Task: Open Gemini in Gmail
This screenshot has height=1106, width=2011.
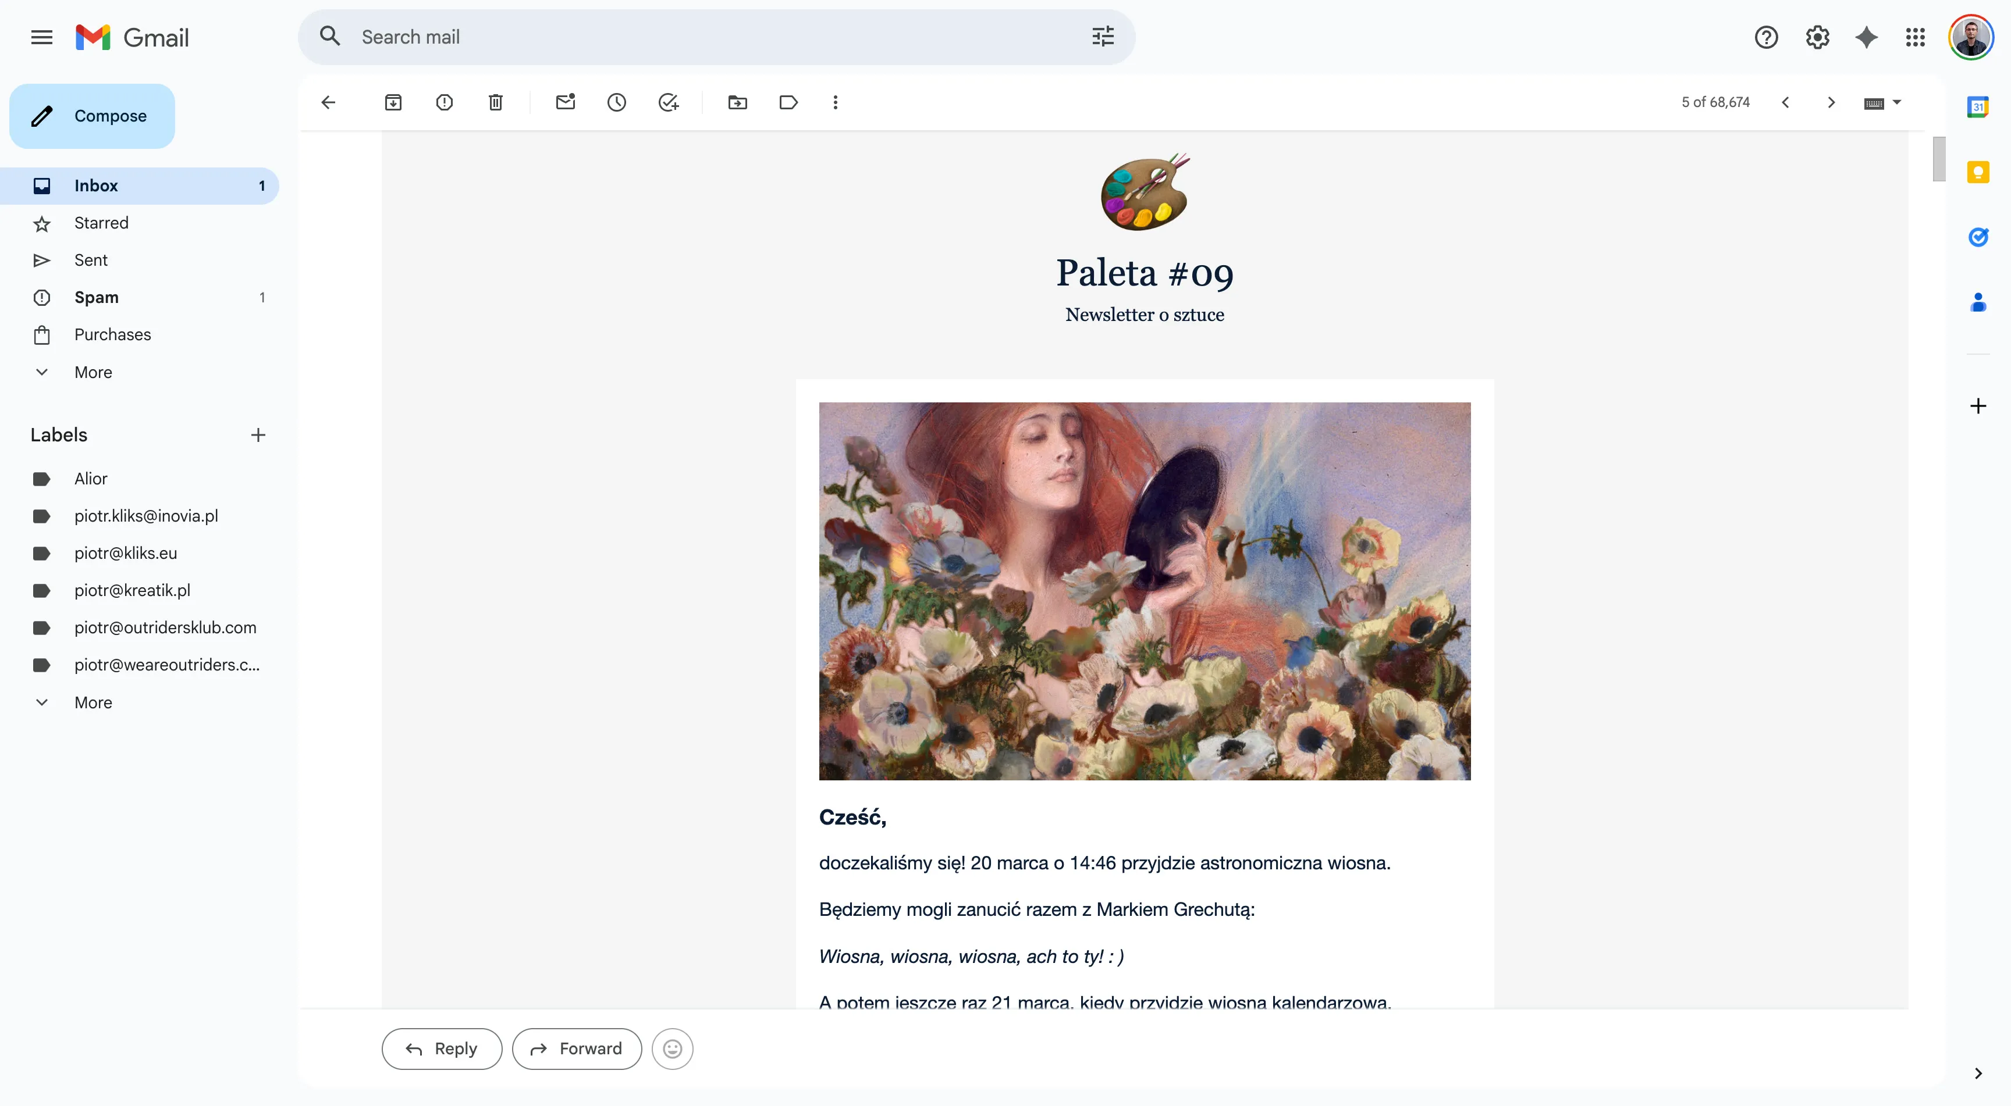Action: point(1866,37)
